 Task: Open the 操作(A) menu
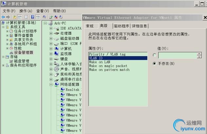(26, 11)
